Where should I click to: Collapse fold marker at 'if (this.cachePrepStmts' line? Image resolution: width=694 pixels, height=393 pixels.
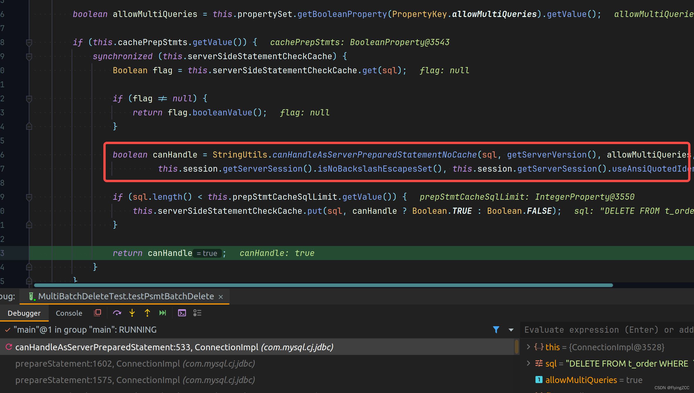[29, 42]
